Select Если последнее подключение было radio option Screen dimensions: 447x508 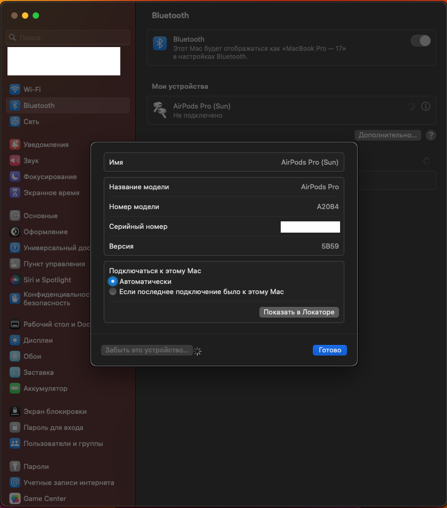(113, 291)
